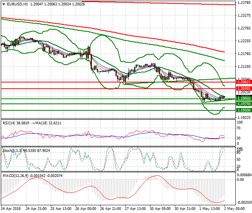Click the ->MA(18) 32.6211 label in RSI panel

(x=46, y=123)
